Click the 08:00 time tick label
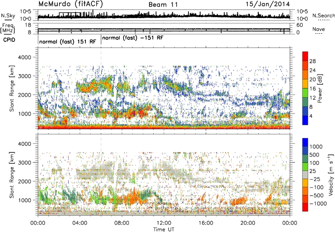Screen dimensions: 335x232 (122, 223)
